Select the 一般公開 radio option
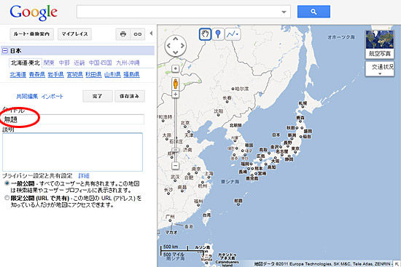Image resolution: width=401 pixels, height=267 pixels. coord(7,183)
